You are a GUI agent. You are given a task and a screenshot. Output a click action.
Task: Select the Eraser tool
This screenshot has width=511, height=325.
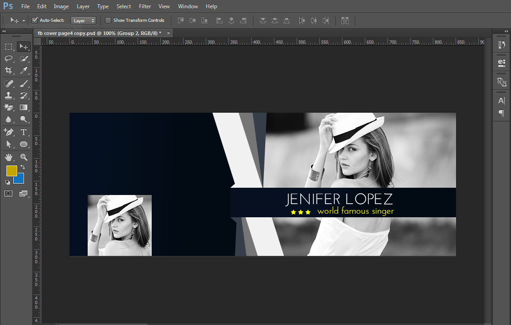pyautogui.click(x=9, y=107)
